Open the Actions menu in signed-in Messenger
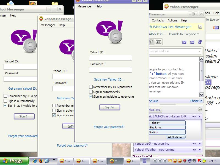Screen dimensions: 220x165 click(172, 20)
